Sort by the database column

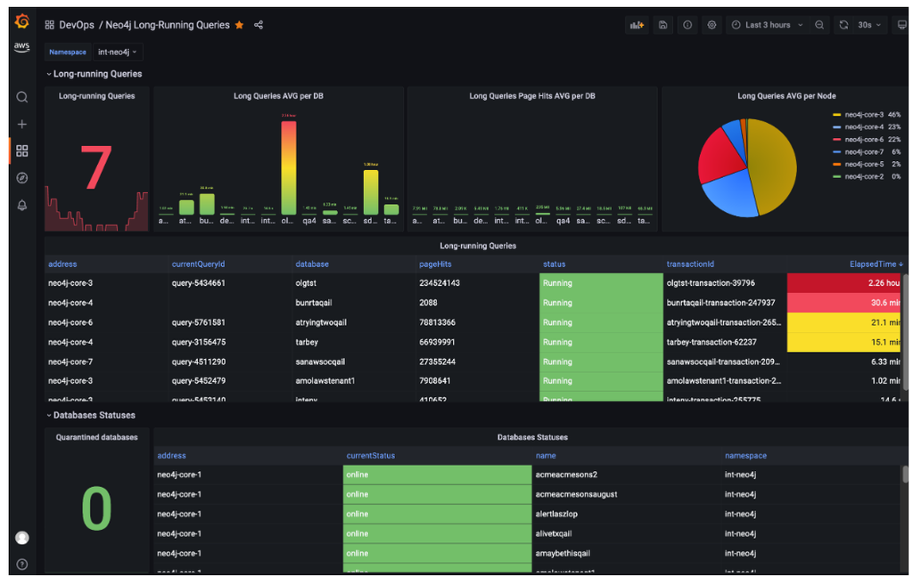pos(312,264)
